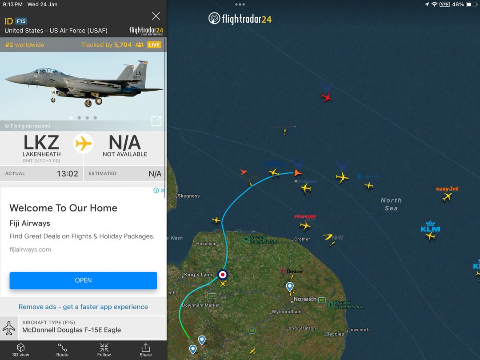Dismiss the Fiji Airways ad
Screen dimensions: 480x360
point(163,190)
